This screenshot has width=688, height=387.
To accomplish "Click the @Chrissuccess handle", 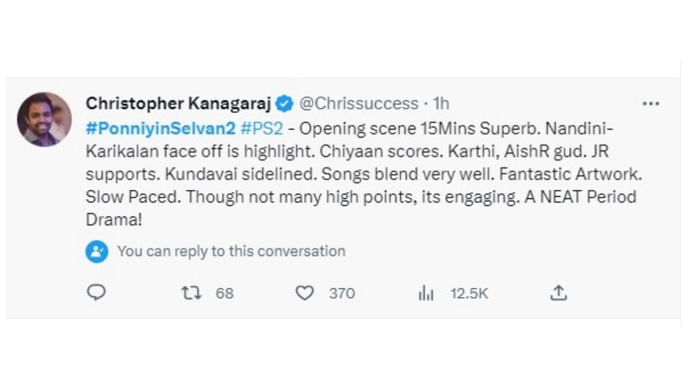I will coord(359,104).
